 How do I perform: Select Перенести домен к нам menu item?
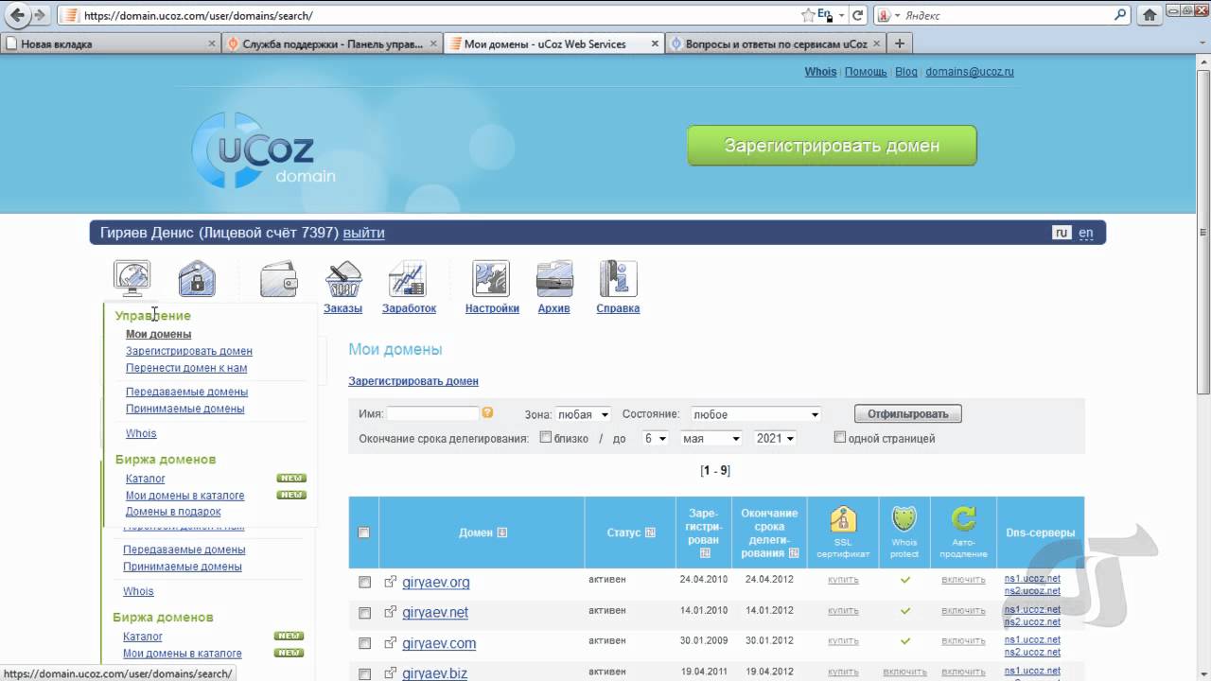pos(186,368)
